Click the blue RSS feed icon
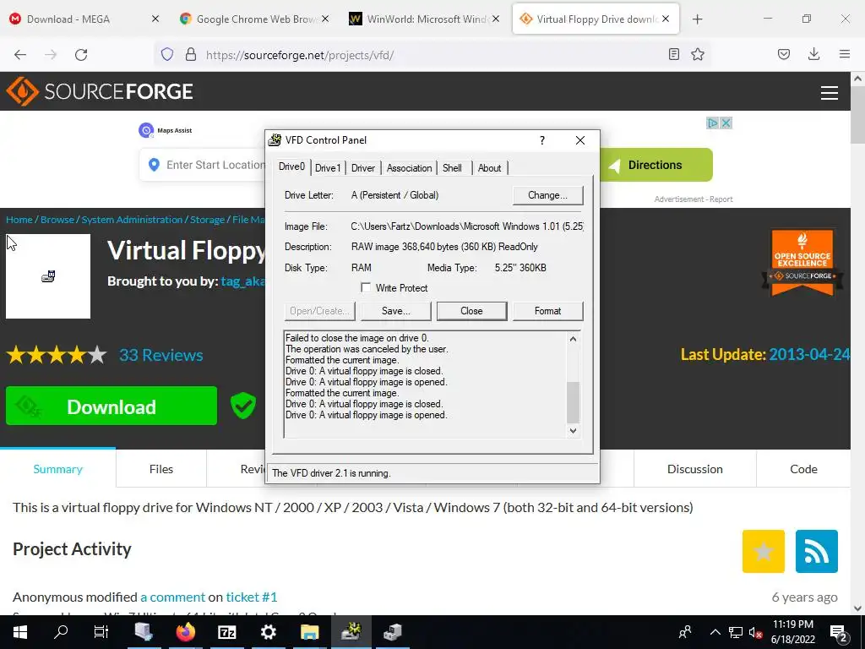 (x=817, y=551)
